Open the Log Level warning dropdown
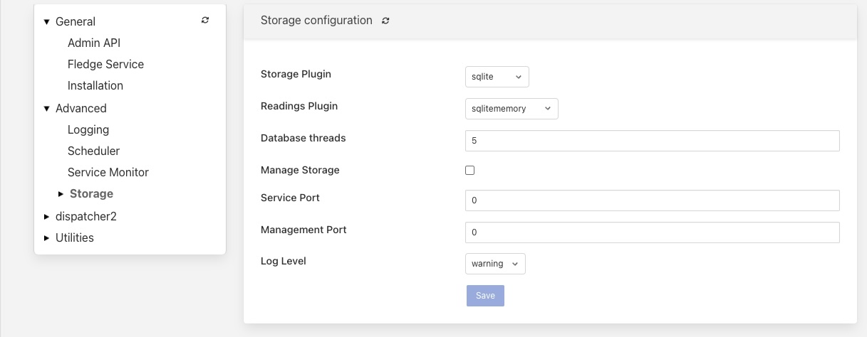 495,264
